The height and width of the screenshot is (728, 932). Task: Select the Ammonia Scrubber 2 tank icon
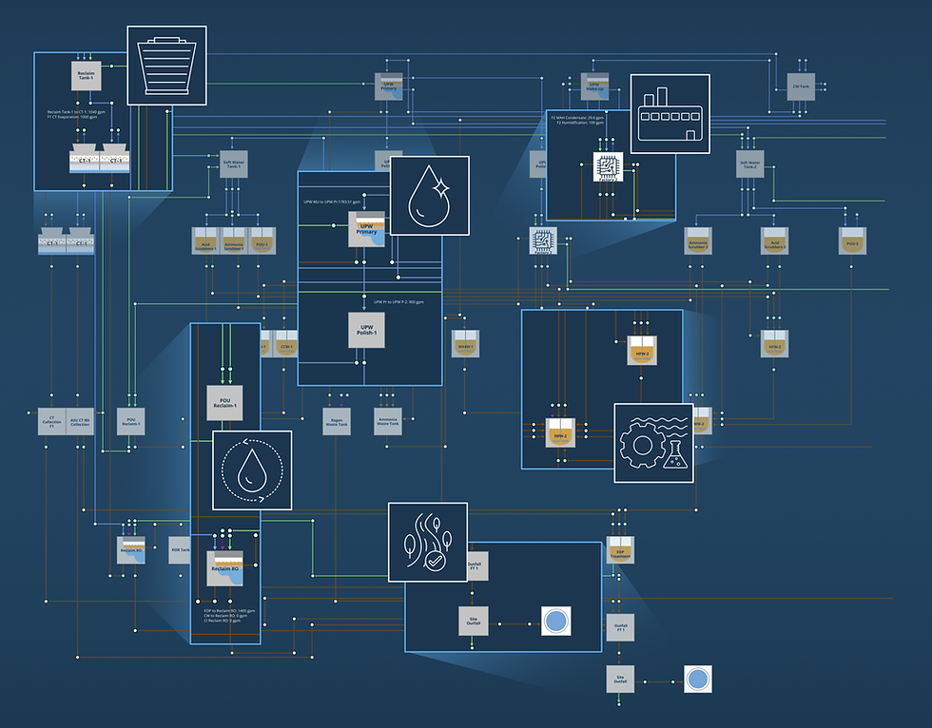coord(697,242)
